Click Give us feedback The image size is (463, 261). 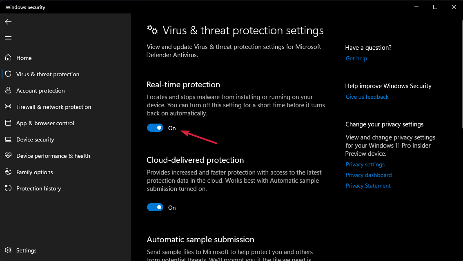click(x=367, y=97)
